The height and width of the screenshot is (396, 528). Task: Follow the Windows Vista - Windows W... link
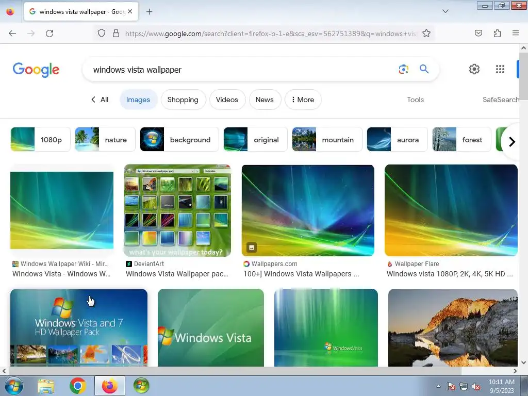point(61,274)
